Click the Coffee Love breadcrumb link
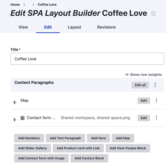 pyautogui.click(x=47, y=5)
